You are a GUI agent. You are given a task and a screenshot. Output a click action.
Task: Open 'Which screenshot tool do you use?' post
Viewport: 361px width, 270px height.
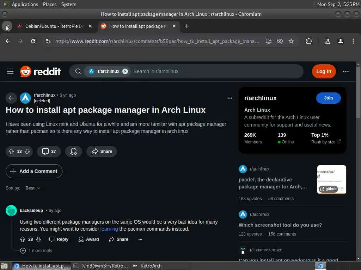(x=280, y=225)
